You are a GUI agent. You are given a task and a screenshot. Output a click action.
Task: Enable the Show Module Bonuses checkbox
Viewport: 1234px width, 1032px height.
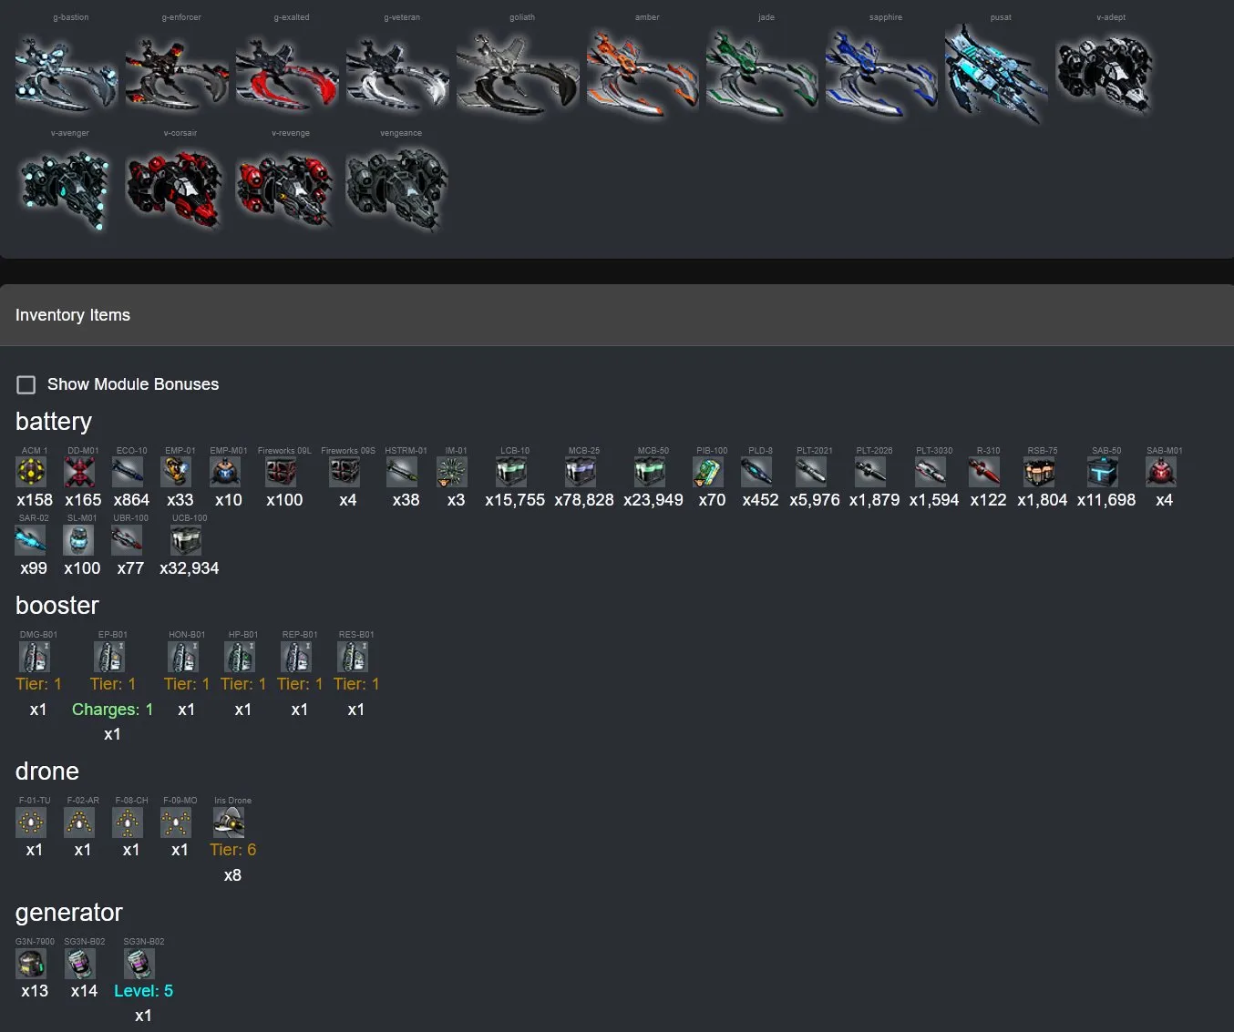pos(26,384)
